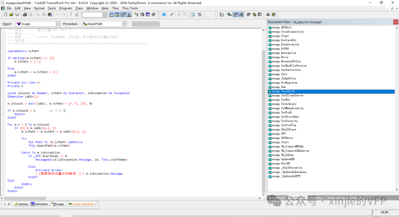Screen dimensions: 399x217
Task: Click the NUM status bar indicator
Action: [385, 212]
